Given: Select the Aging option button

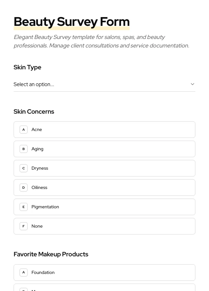Looking at the screenshot, I should point(104,149).
